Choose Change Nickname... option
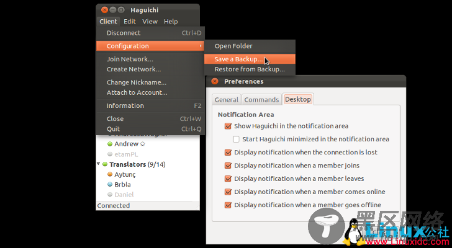Screen dimensions: 452x248 point(150,82)
